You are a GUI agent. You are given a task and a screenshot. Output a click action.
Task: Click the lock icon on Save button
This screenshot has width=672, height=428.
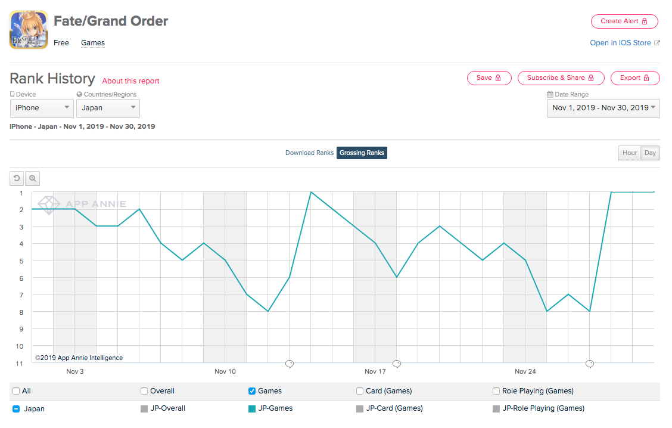498,77
